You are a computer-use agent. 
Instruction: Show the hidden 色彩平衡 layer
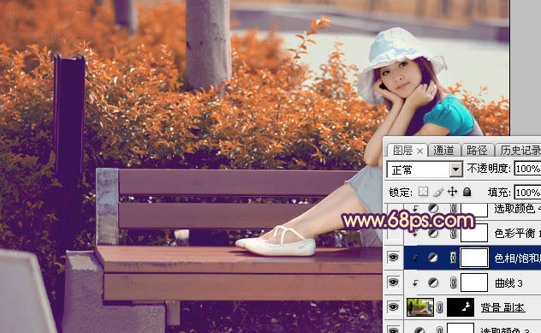pos(393,234)
